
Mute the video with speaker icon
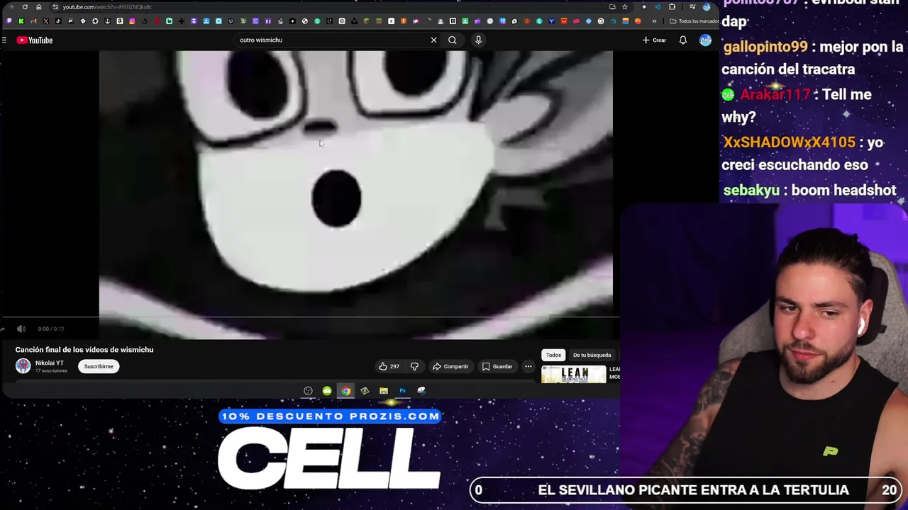(21, 329)
